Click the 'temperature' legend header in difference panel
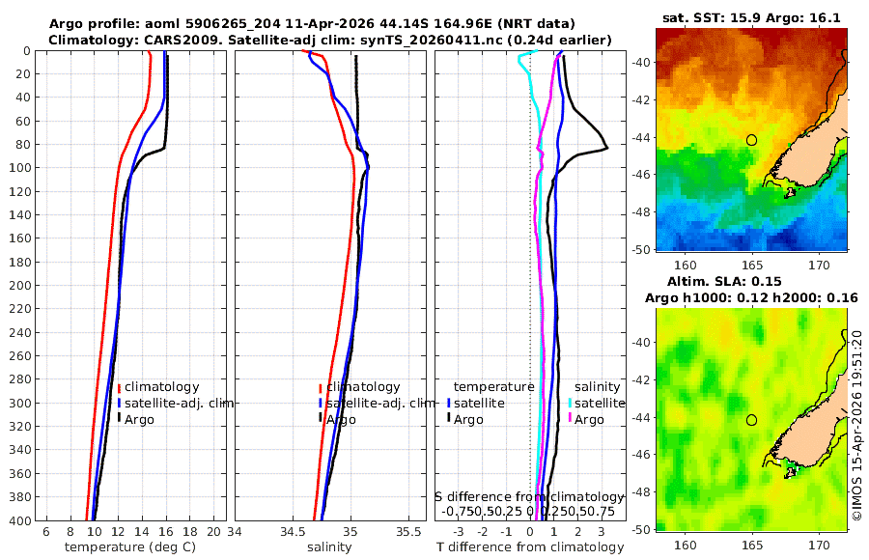This screenshot has width=869, height=560. coord(493,387)
